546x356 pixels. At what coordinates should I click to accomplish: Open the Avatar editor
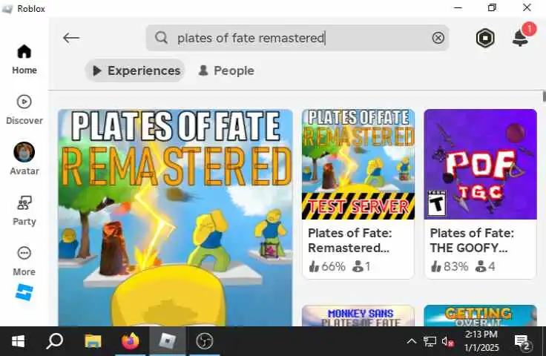[x=24, y=159]
